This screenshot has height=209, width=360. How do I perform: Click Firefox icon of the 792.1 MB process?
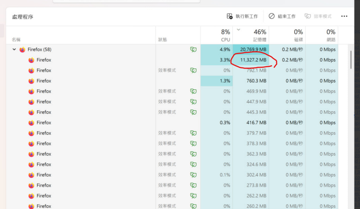click(x=31, y=71)
